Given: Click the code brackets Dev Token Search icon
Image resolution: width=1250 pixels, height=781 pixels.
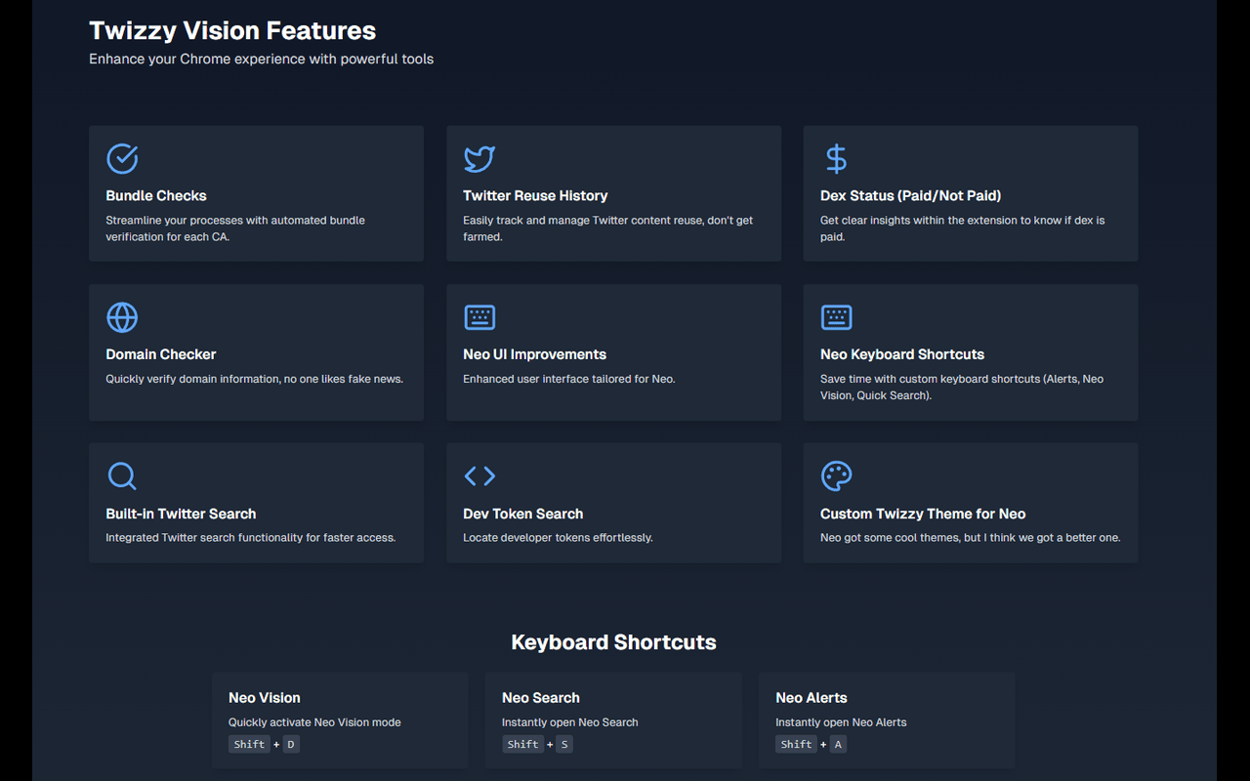Looking at the screenshot, I should pos(479,475).
